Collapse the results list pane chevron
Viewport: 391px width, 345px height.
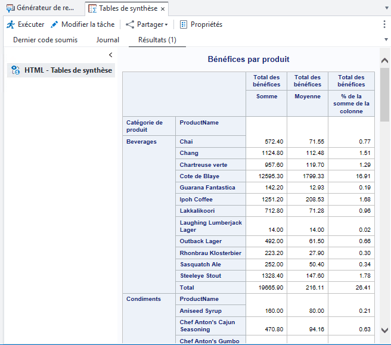click(111, 55)
